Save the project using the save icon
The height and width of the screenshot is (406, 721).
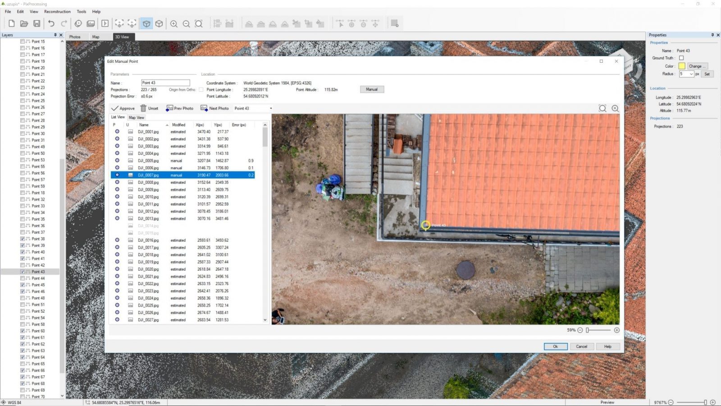(x=37, y=23)
